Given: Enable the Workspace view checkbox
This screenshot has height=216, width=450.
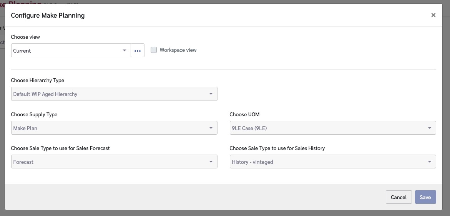Looking at the screenshot, I should tap(154, 50).
